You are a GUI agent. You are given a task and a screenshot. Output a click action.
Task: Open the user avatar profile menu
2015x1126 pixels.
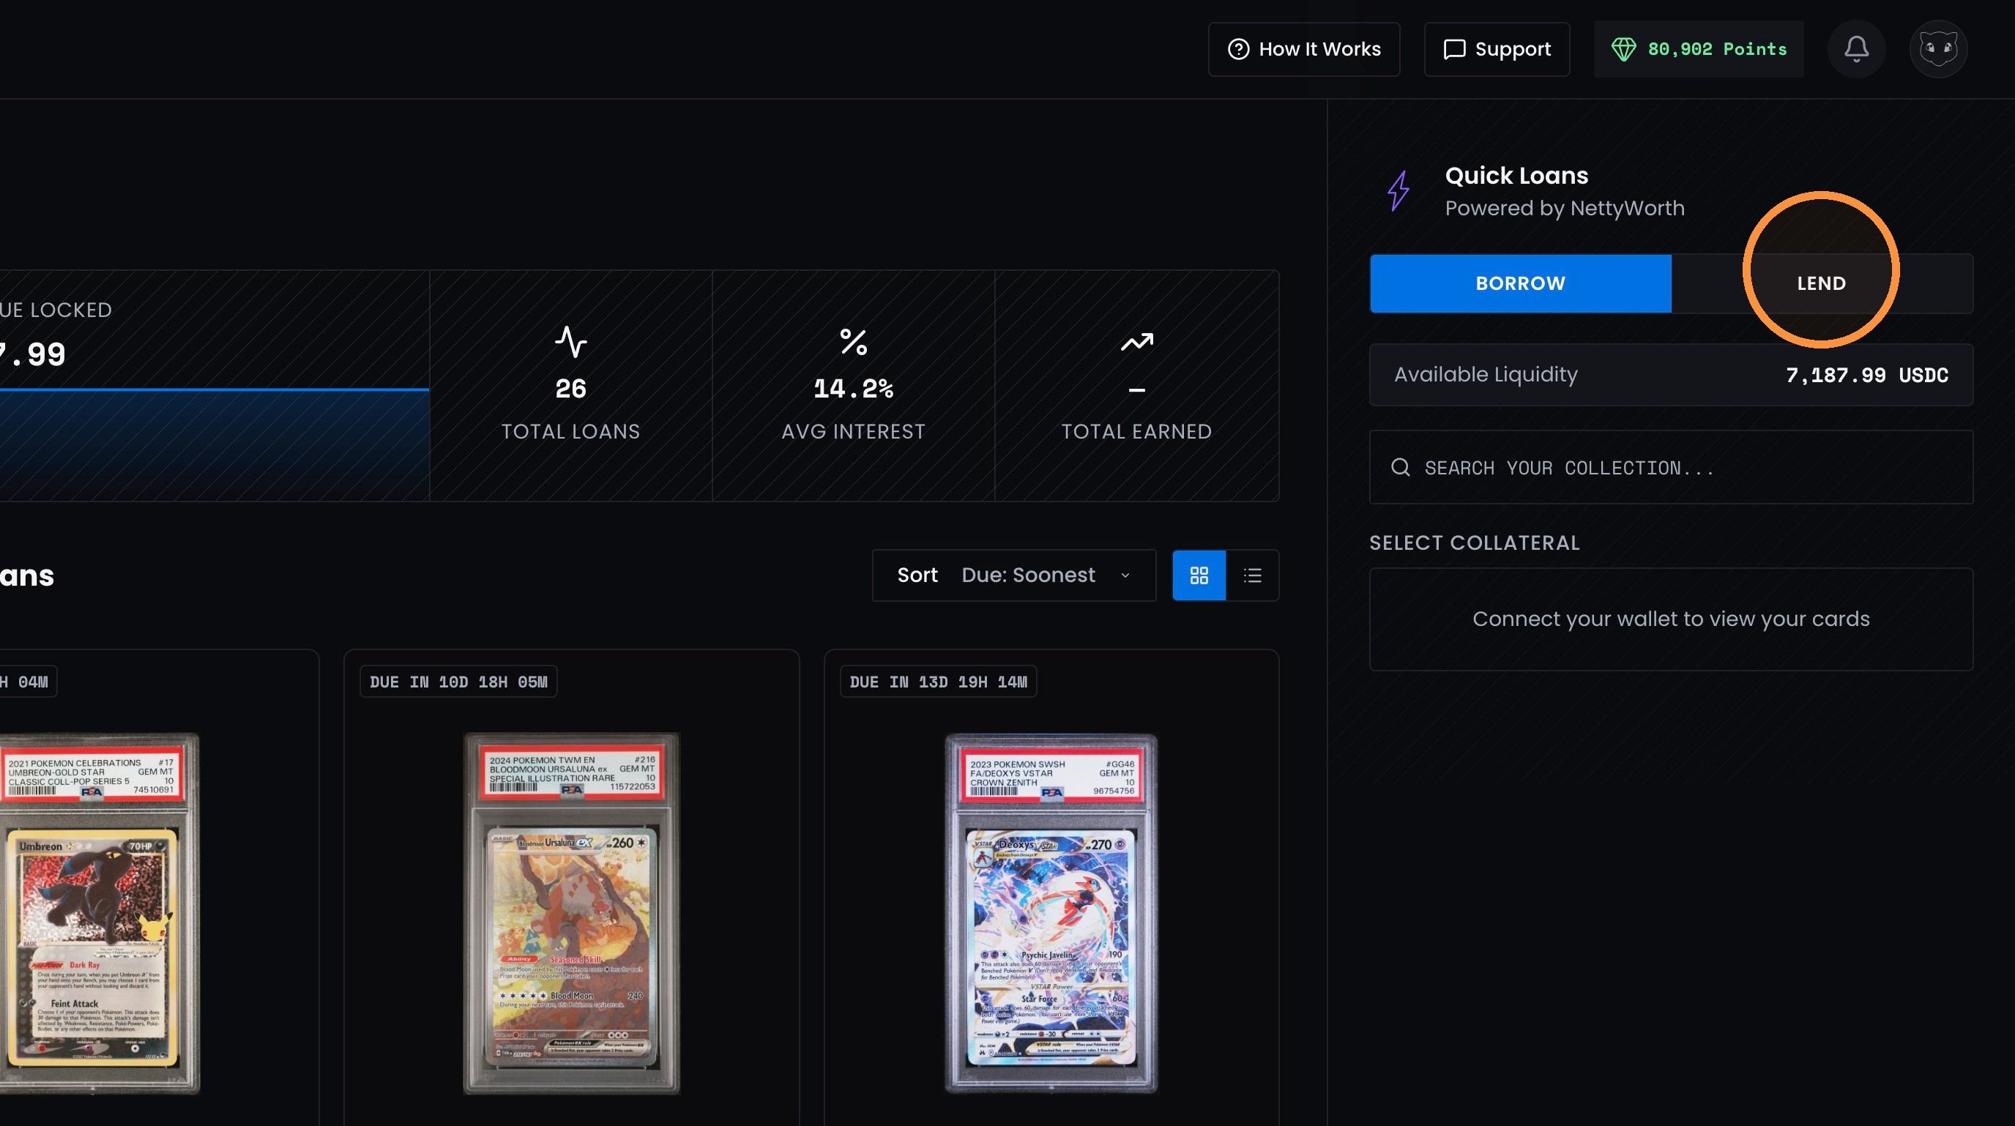click(1938, 49)
